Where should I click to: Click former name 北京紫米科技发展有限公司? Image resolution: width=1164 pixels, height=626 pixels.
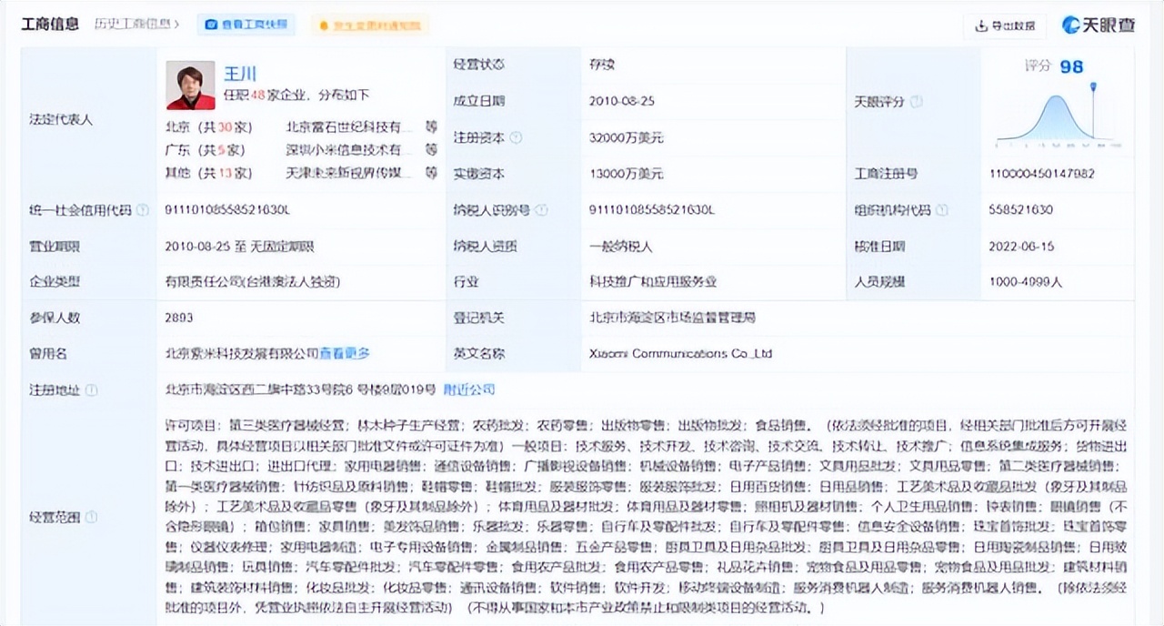[242, 353]
